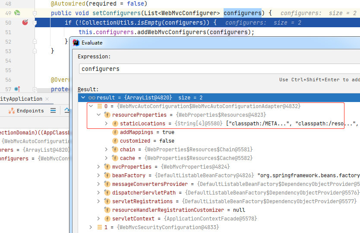The height and width of the screenshot is (233, 360).
Task: Click the Expression input field with configurers
Action: click(x=216, y=69)
